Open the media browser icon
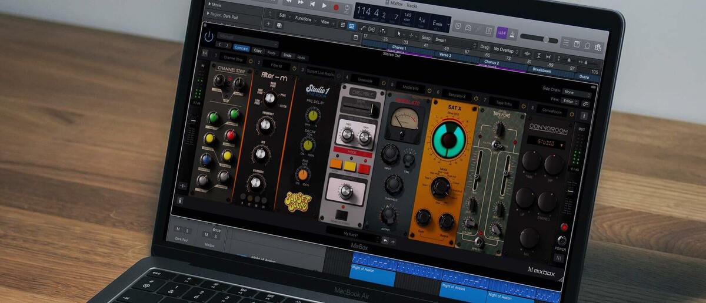This screenshot has height=303, width=706. (x=598, y=48)
